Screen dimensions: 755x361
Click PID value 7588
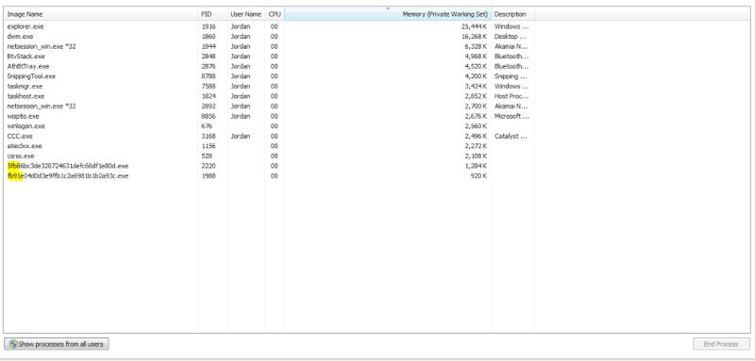pos(208,87)
